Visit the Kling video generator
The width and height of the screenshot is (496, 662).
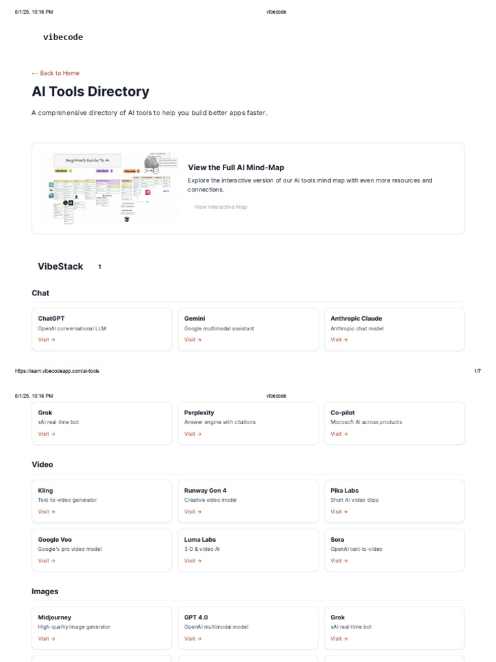coord(46,511)
